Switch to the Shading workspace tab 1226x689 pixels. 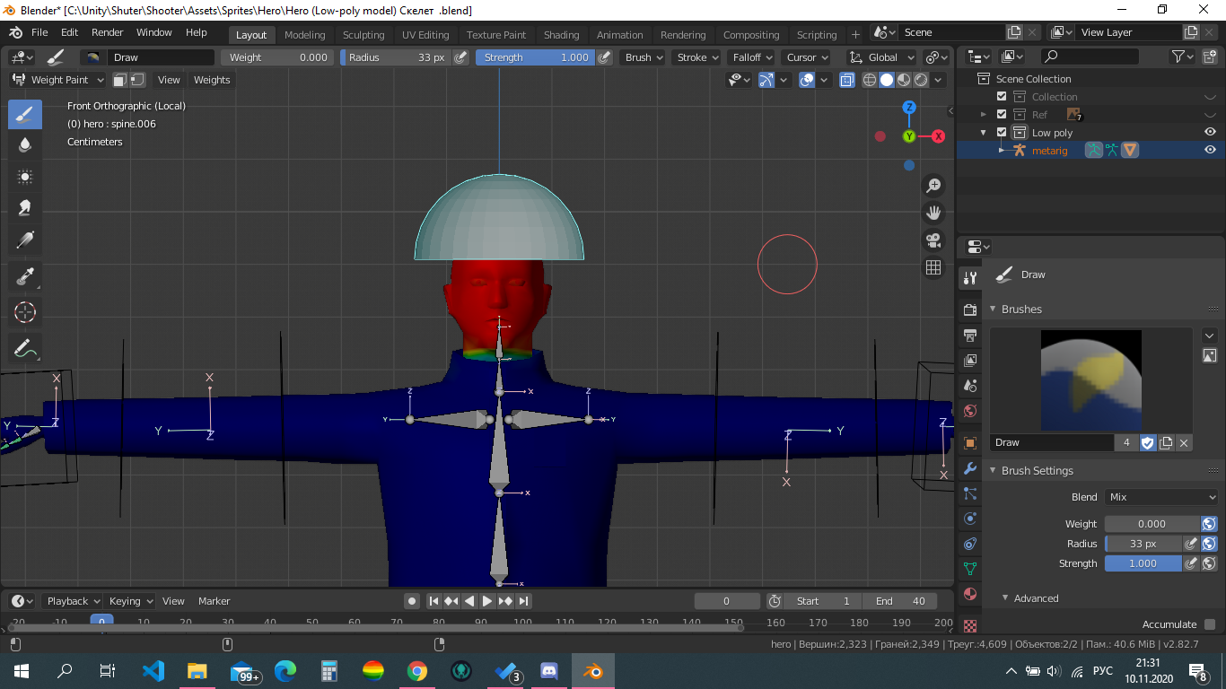click(x=561, y=35)
